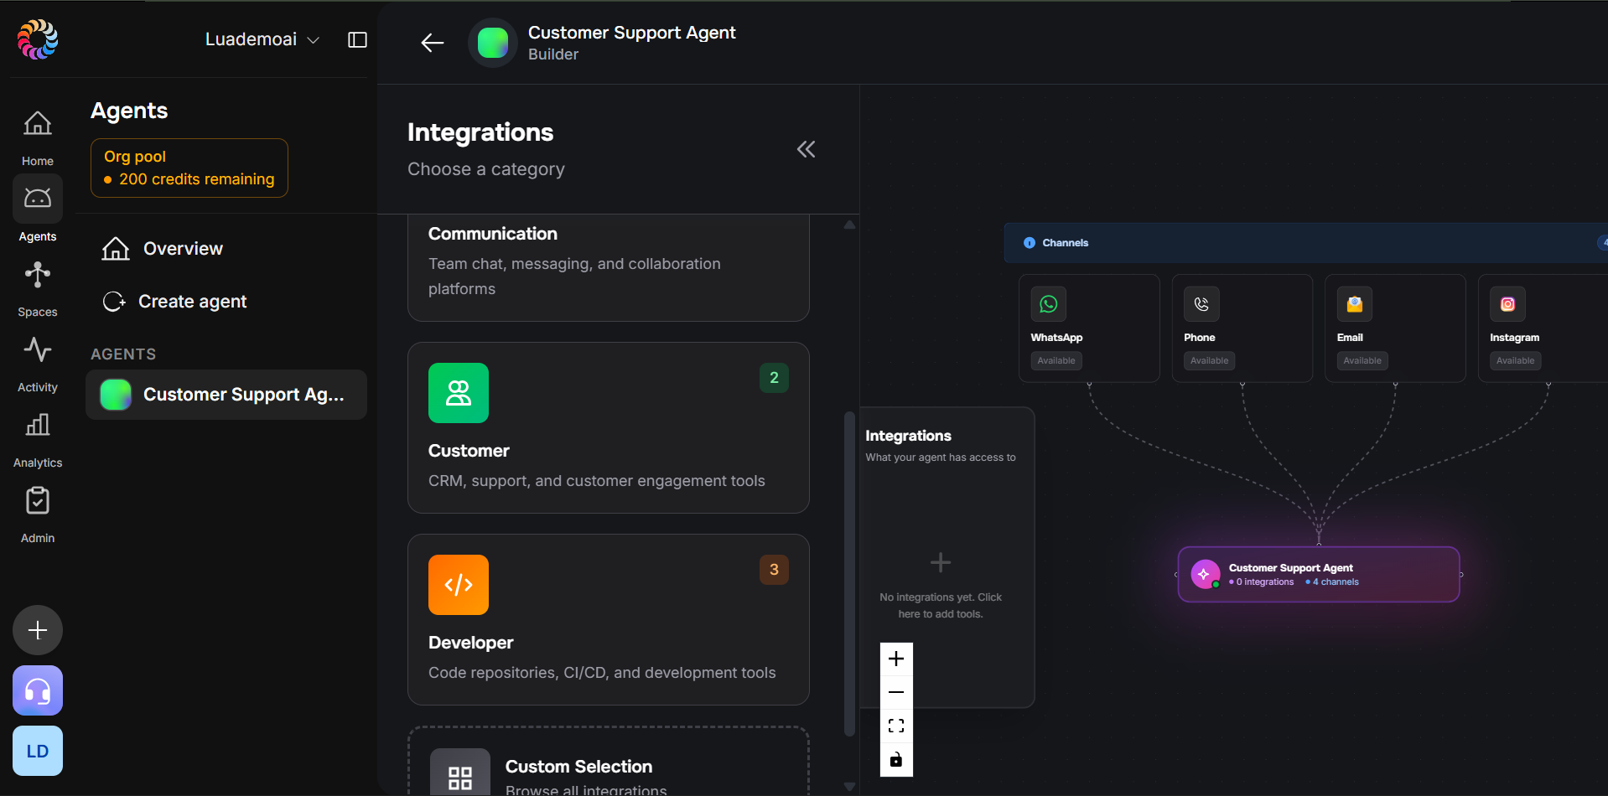This screenshot has width=1608, height=796.
Task: Click '0 integrations' on agent node
Action: coord(1263,582)
